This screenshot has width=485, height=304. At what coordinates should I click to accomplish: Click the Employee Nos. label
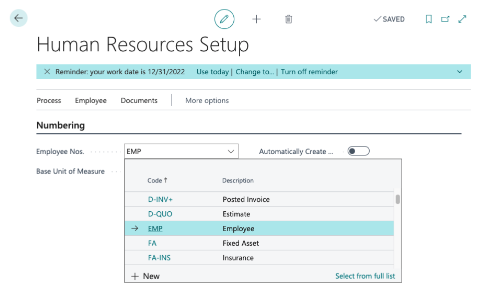(60, 152)
